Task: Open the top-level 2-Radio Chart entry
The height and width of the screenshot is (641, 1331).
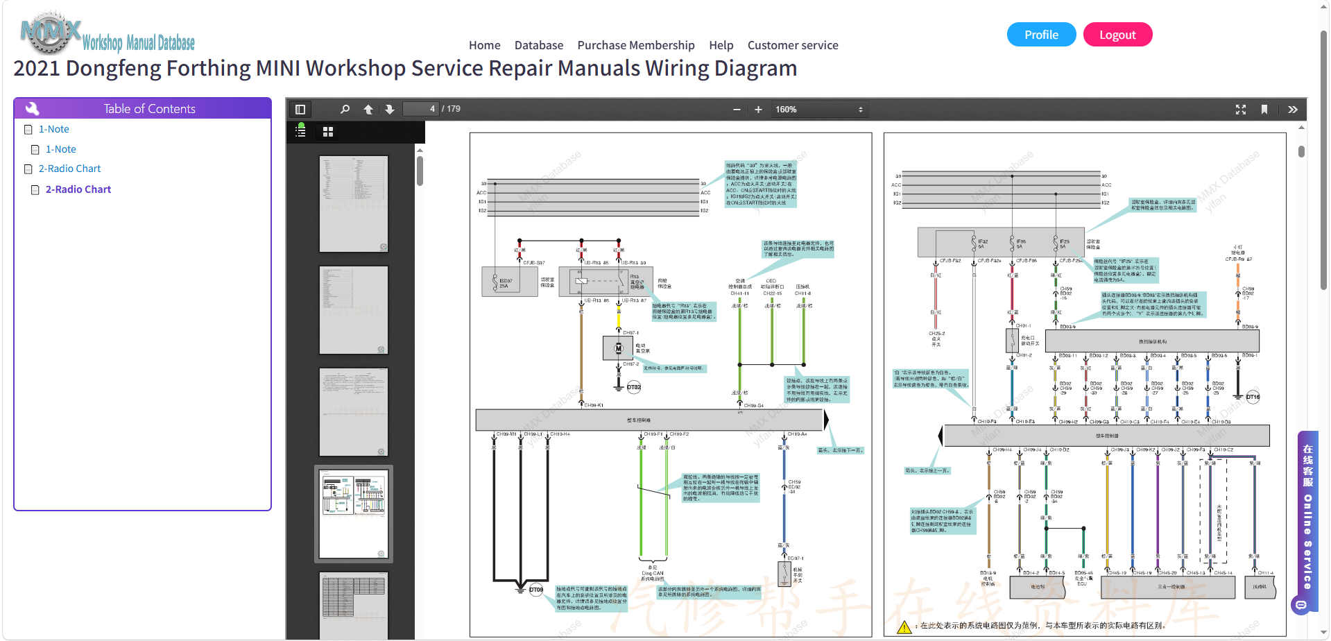Action: click(69, 169)
